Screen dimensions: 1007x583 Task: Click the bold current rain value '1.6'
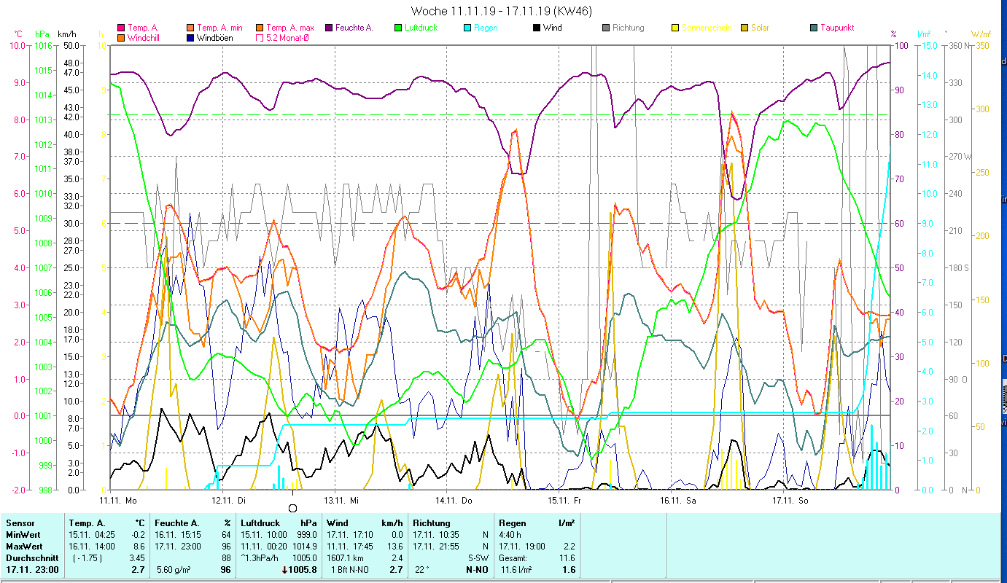[x=569, y=570]
